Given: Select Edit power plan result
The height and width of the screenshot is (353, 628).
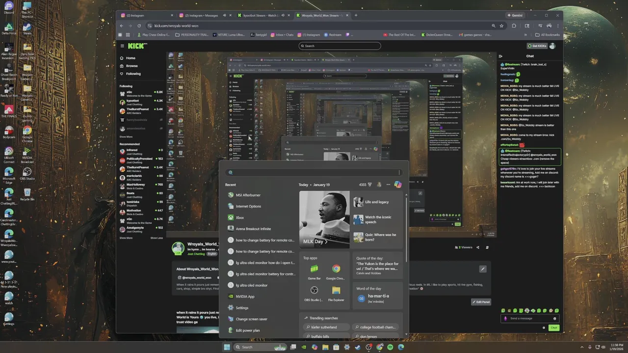Looking at the screenshot, I should [260, 330].
